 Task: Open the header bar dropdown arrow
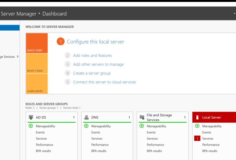235,13
